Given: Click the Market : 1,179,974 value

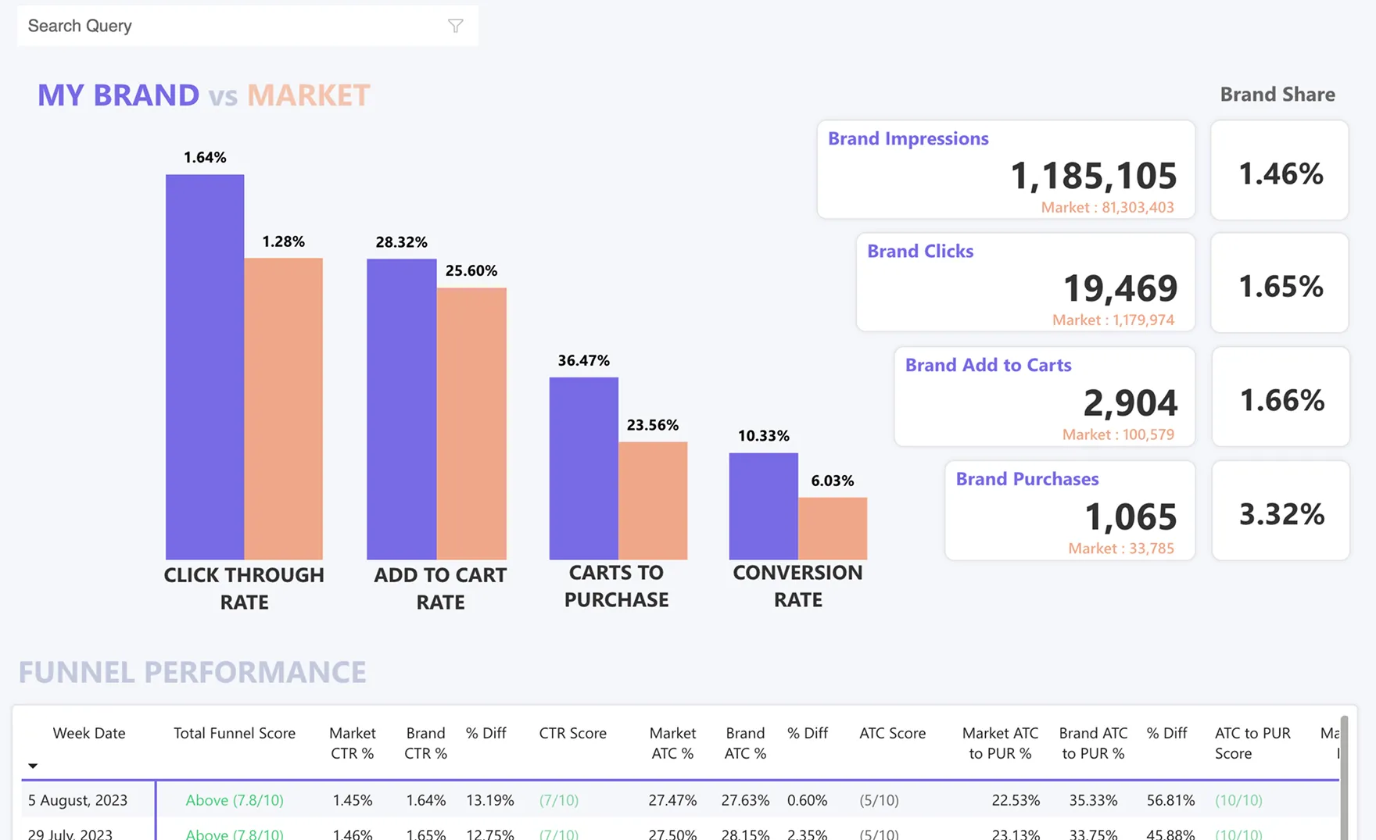Looking at the screenshot, I should [1113, 320].
